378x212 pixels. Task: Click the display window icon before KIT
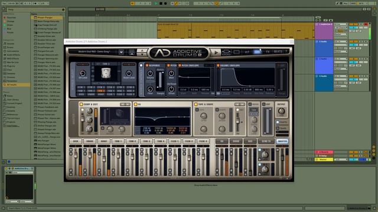click(x=236, y=52)
